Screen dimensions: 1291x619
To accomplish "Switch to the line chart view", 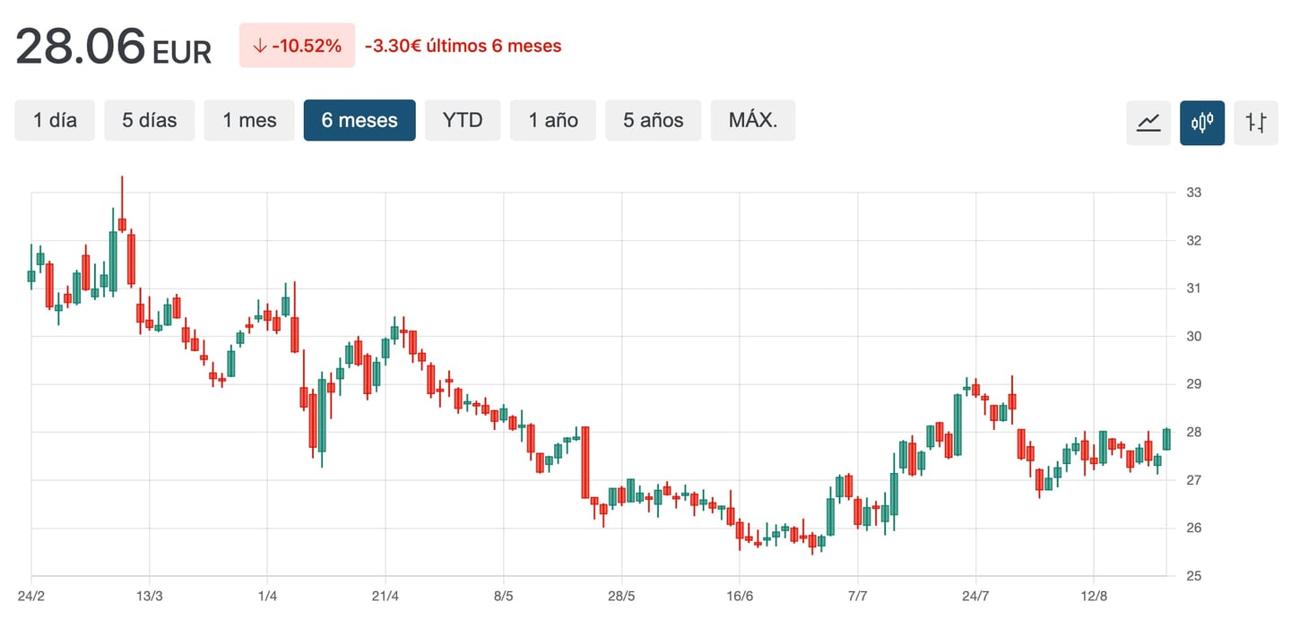I will [1148, 121].
